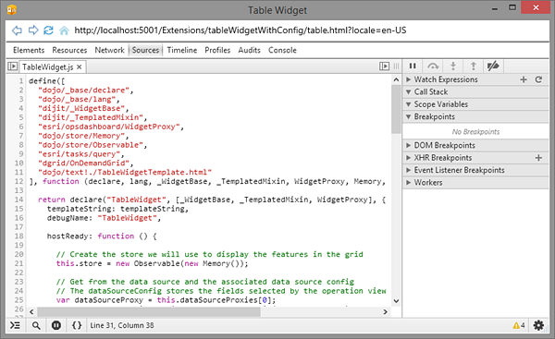Click the vertical scrollbar up arrow
This screenshot has height=339, width=555.
pos(396,79)
